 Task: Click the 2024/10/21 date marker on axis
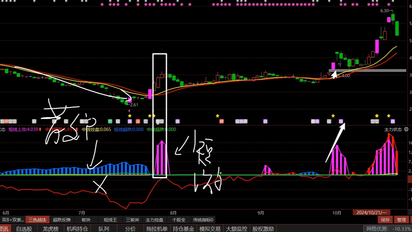coord(372,212)
